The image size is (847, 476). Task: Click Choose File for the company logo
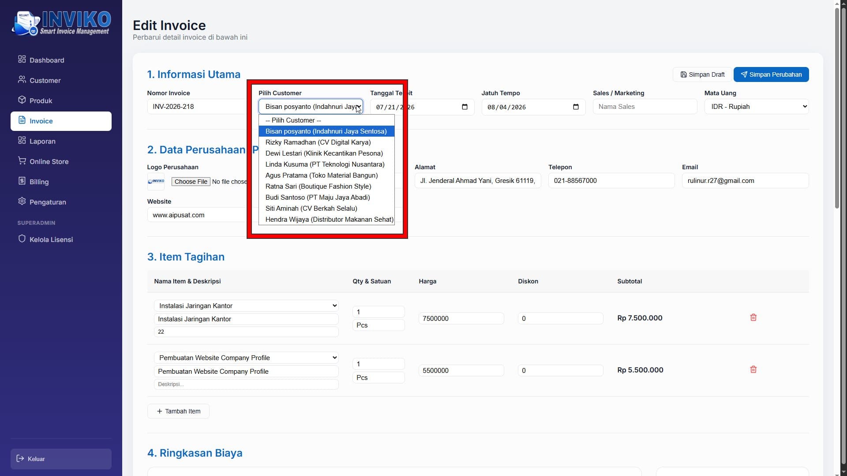[191, 182]
